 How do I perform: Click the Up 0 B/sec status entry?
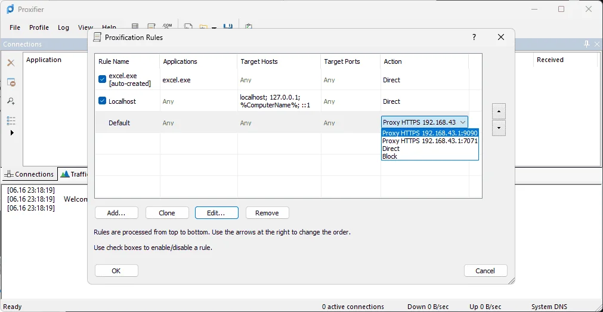coord(486,307)
